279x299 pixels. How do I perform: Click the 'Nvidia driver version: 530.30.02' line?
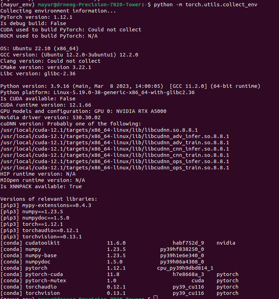(x=50, y=117)
